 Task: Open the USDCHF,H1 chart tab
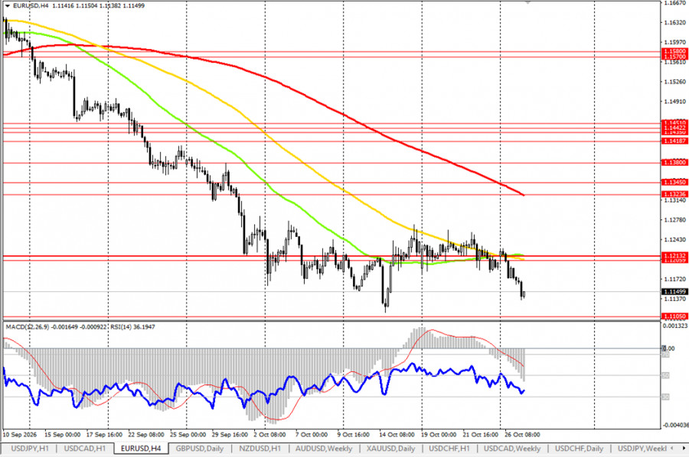tap(449, 449)
